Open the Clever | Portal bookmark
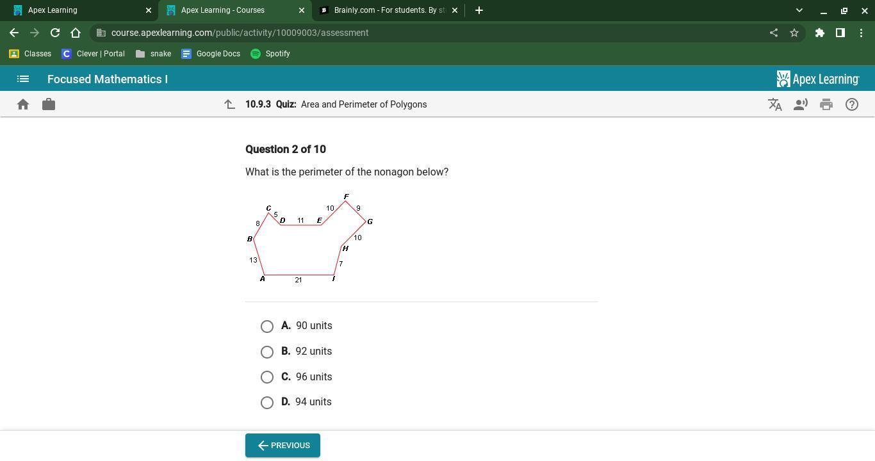This screenshot has width=875, height=461. [x=93, y=54]
